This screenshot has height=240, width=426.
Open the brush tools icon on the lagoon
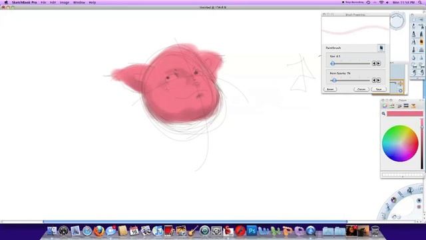(410, 190)
